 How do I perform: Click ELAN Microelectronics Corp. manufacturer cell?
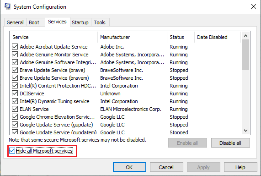pos(131,109)
